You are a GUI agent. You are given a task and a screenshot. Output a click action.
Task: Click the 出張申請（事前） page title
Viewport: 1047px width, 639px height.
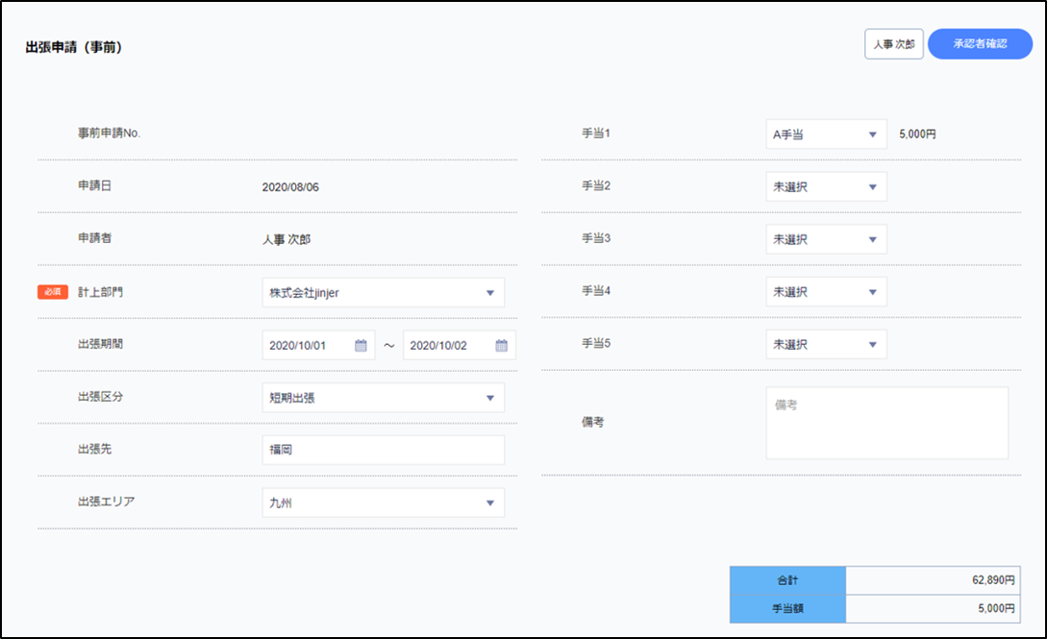coord(73,47)
